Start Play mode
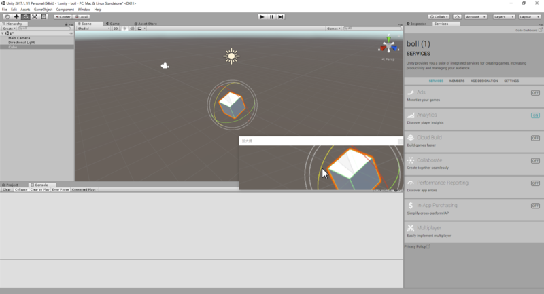This screenshot has height=294, width=544. click(x=262, y=16)
